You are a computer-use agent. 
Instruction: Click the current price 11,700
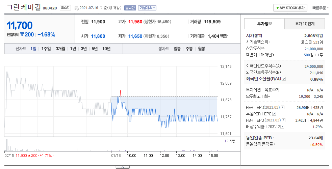pyautogui.click(x=20, y=26)
